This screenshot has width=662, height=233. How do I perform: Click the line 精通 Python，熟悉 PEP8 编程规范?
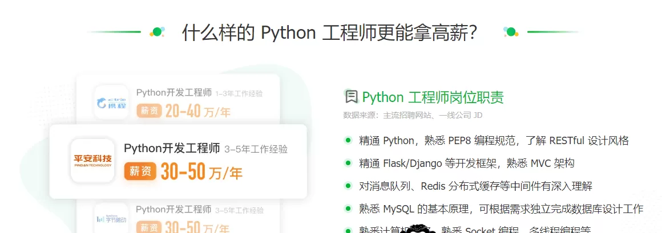(x=494, y=140)
